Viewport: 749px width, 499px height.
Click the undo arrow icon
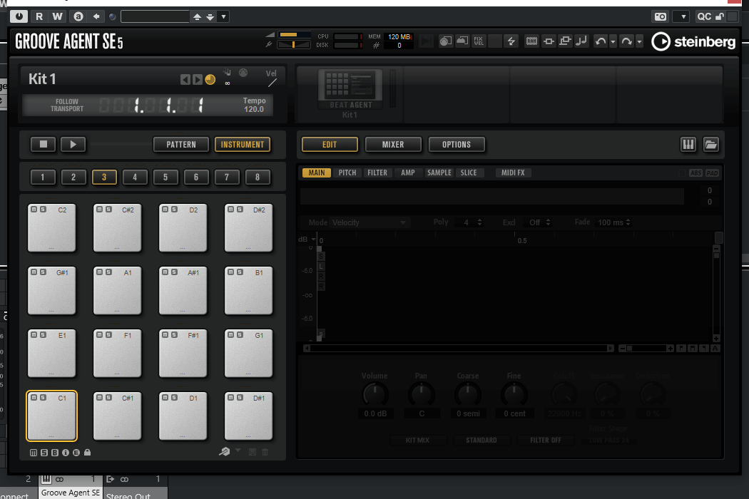coord(601,41)
